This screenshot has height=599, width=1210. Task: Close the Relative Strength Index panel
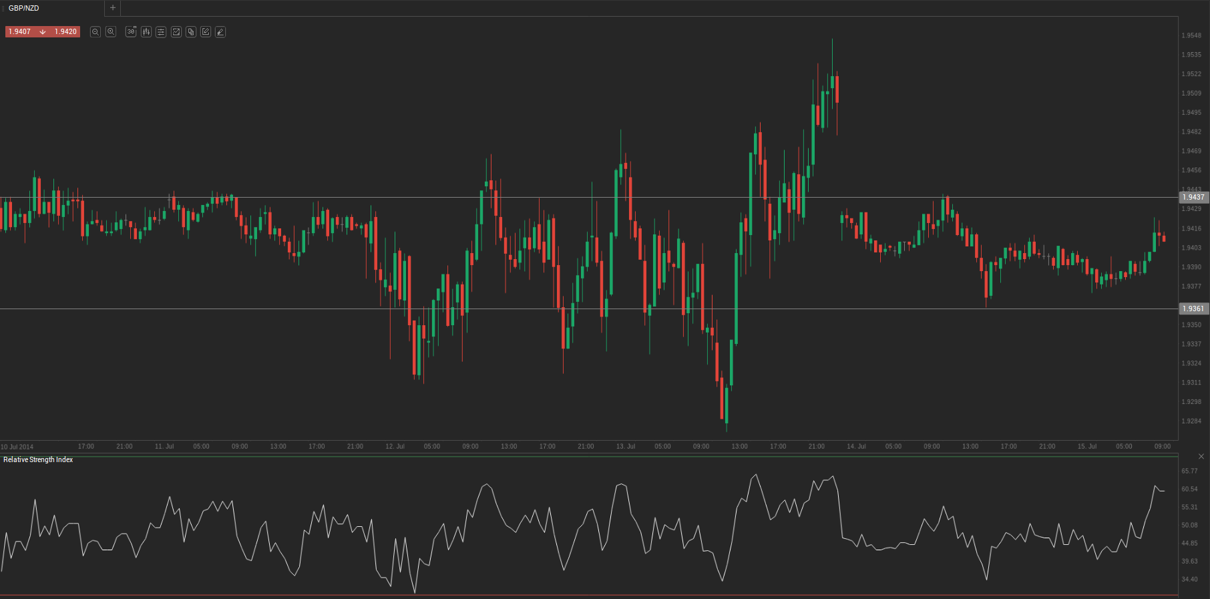coord(1201,457)
